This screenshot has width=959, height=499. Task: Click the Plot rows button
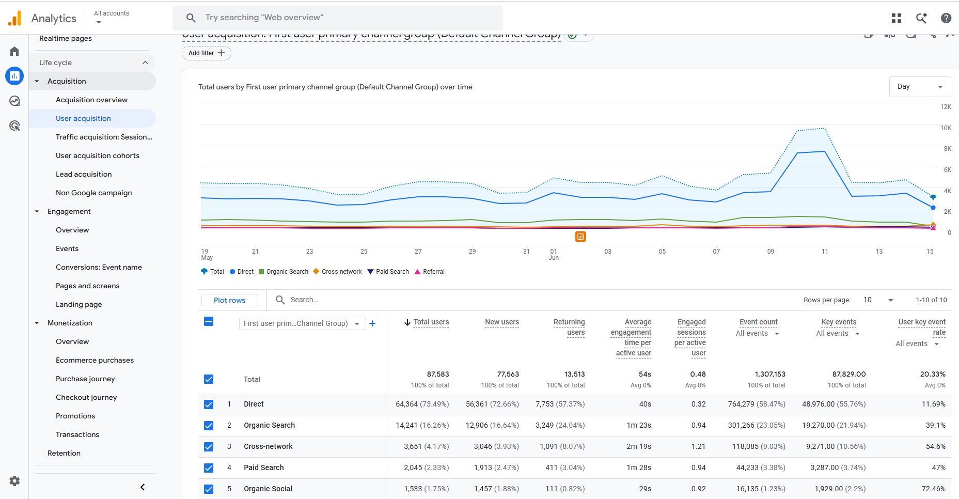(x=229, y=300)
